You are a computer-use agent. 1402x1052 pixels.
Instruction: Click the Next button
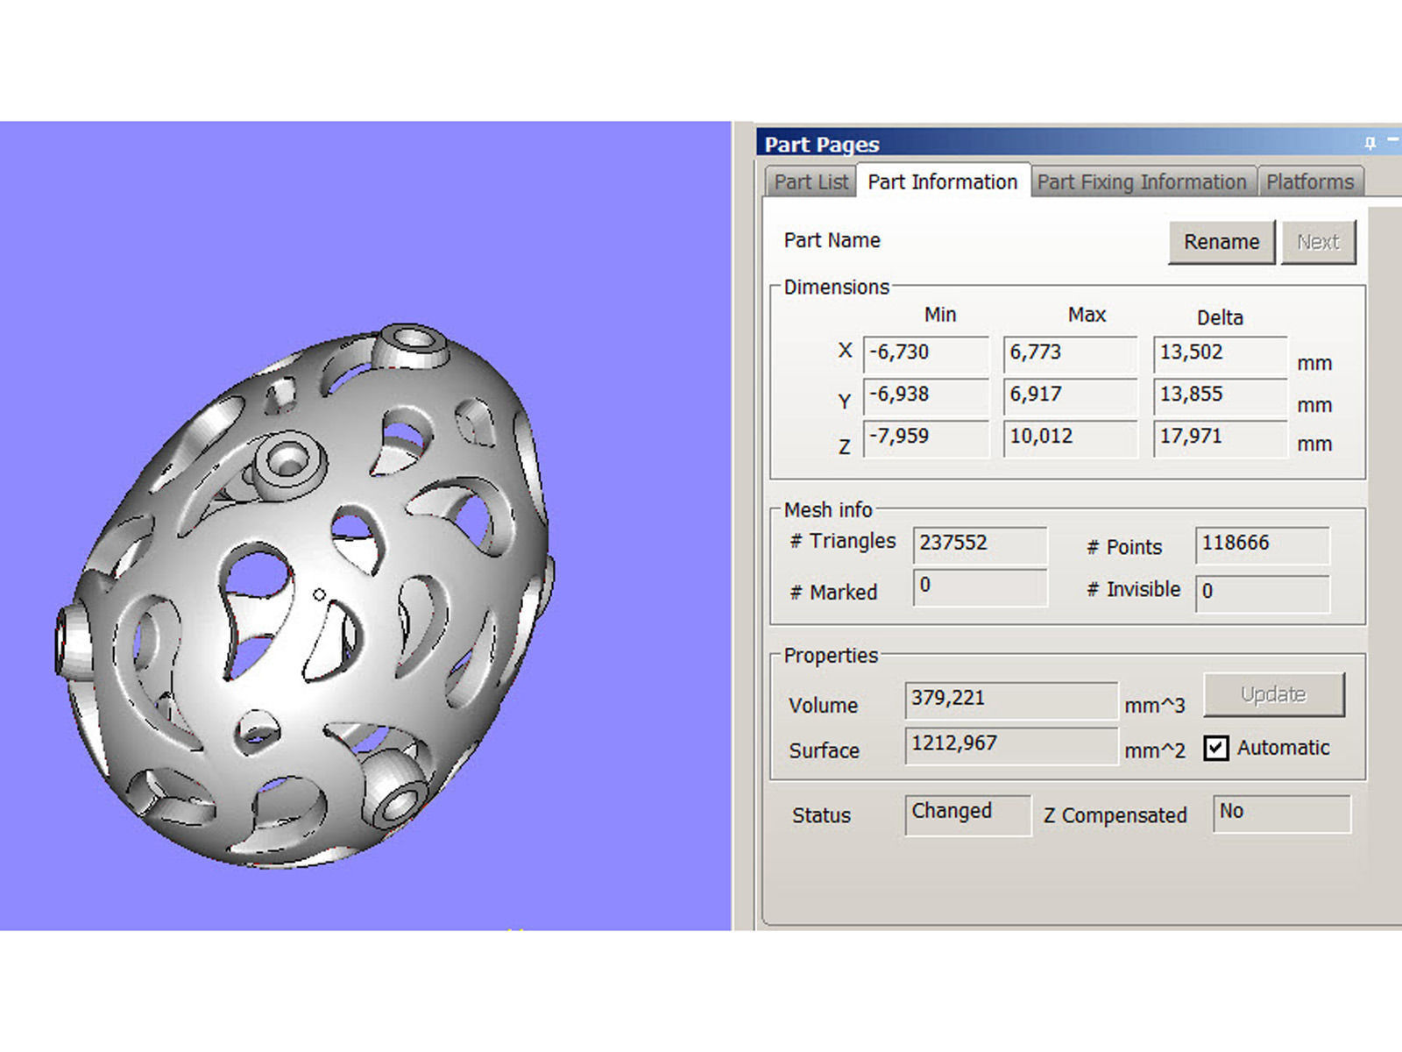pyautogui.click(x=1318, y=242)
